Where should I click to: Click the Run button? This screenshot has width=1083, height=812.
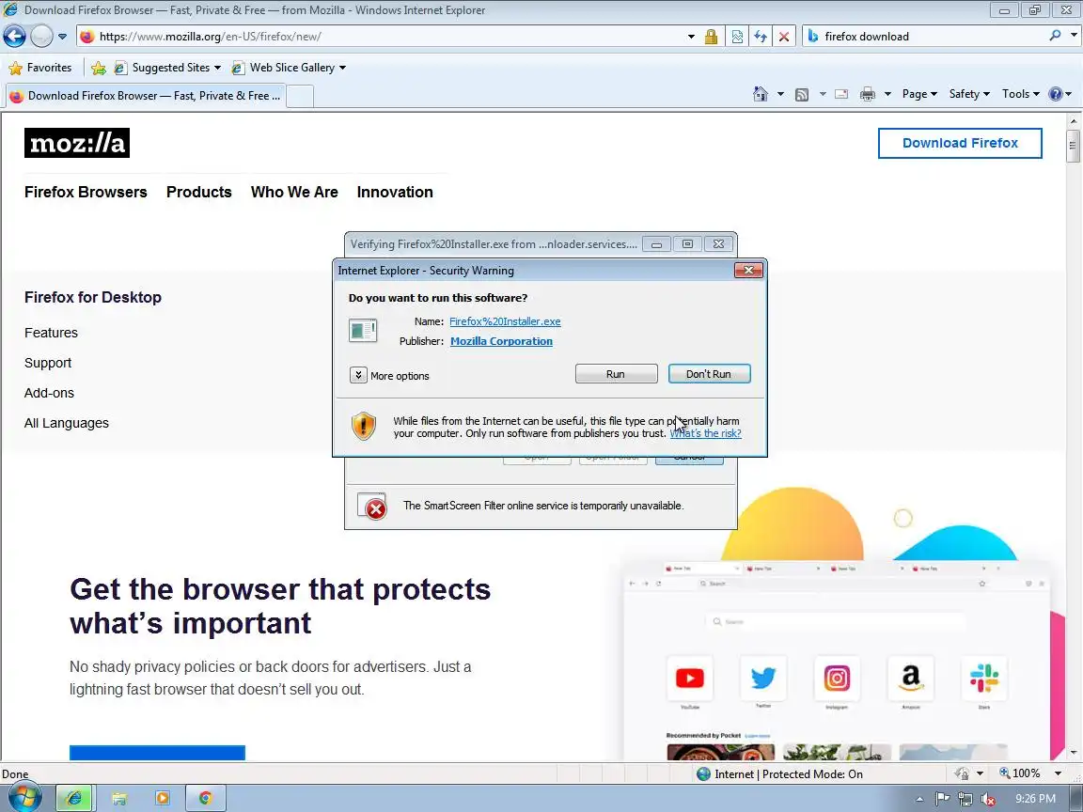616,373
